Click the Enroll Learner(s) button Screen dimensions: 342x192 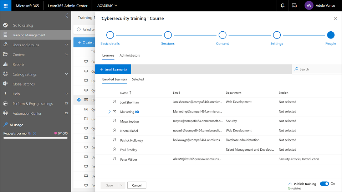click(113, 69)
